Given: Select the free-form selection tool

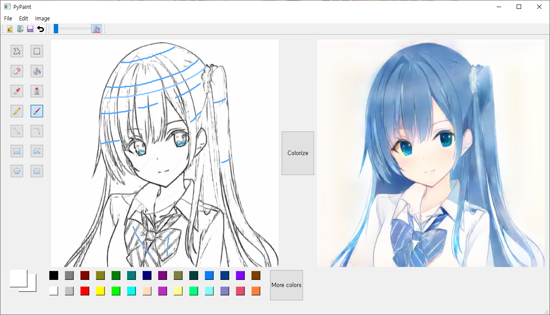Looking at the screenshot, I should click(x=17, y=51).
